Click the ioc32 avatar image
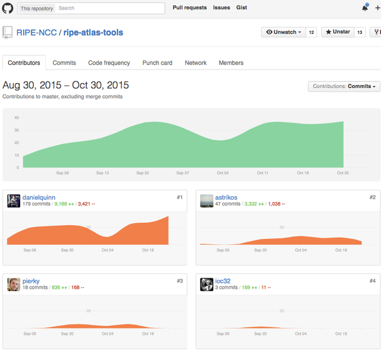381x353 pixels. pyautogui.click(x=207, y=284)
